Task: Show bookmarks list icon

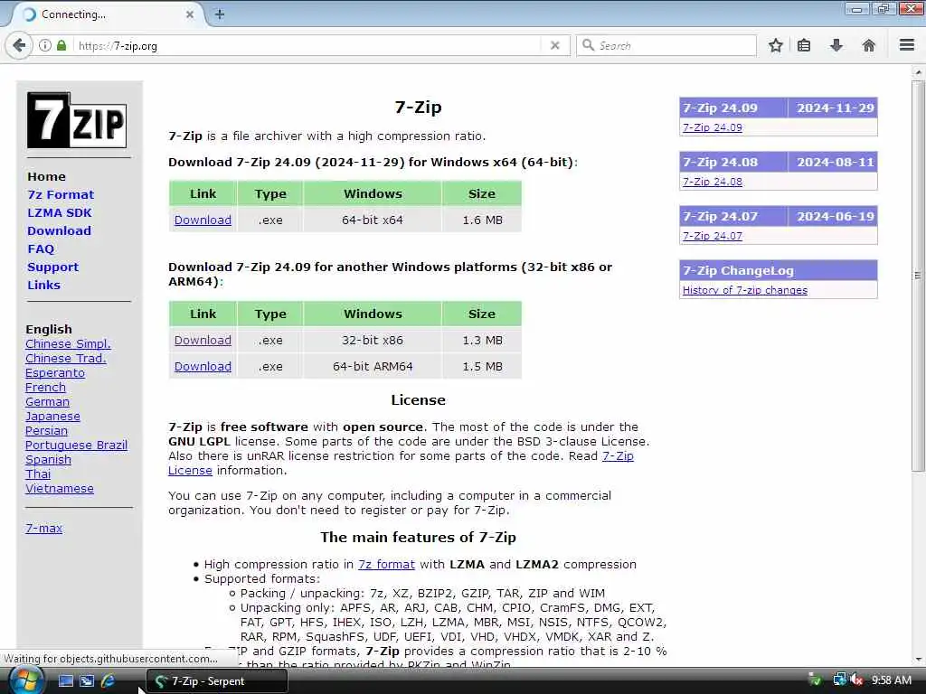Action: 804,45
